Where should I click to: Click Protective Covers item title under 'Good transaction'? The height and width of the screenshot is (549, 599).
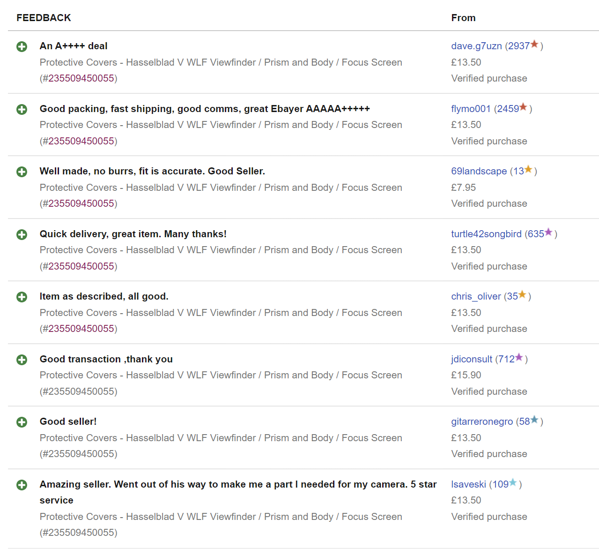click(221, 375)
